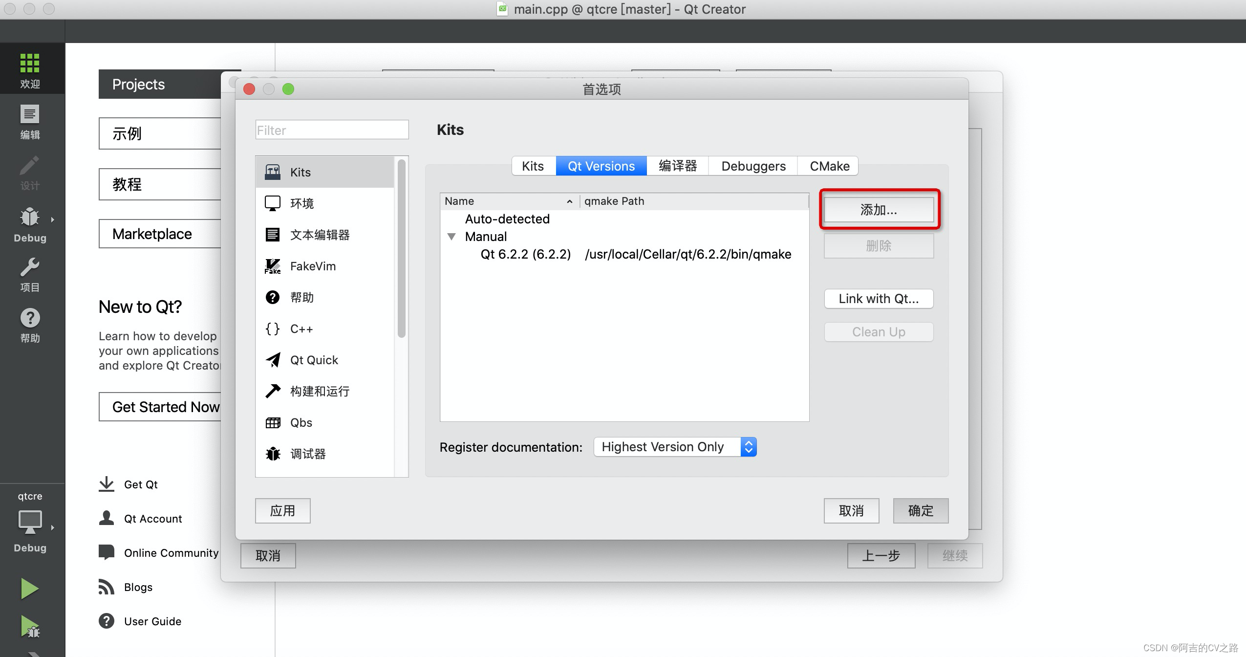The height and width of the screenshot is (657, 1246).
Task: Switch to the Debuggers tab
Action: pos(753,166)
